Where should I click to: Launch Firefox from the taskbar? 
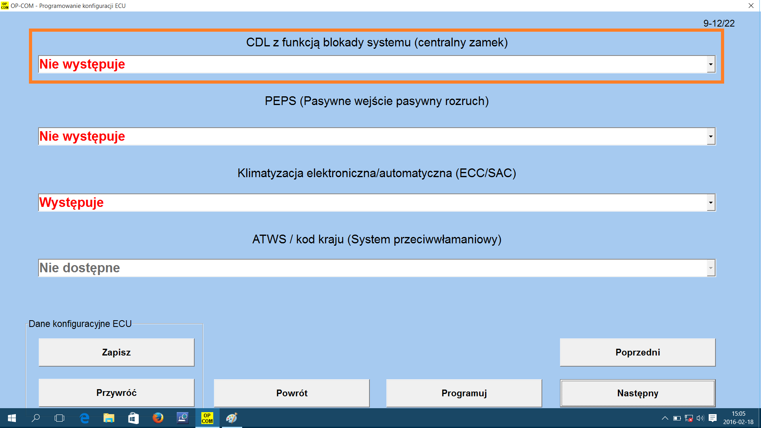158,418
